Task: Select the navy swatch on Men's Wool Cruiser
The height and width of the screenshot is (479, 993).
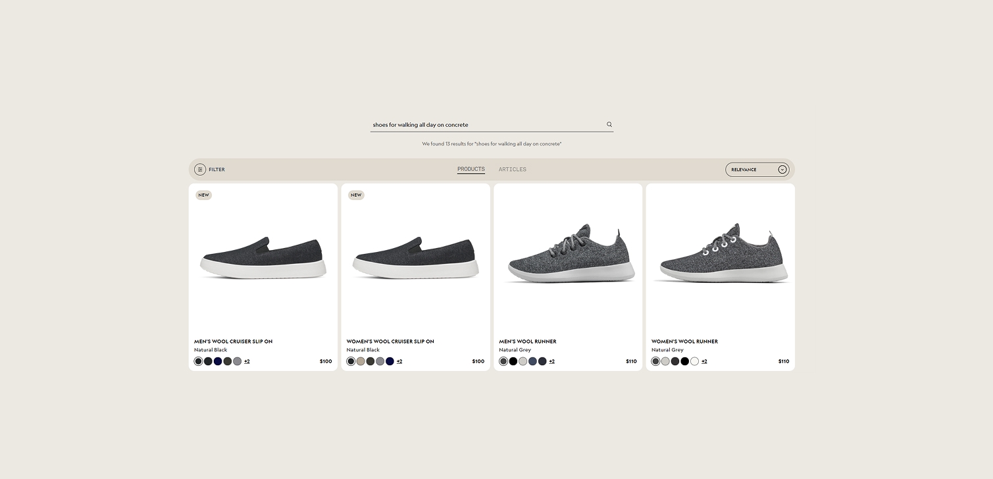Action: (x=217, y=361)
